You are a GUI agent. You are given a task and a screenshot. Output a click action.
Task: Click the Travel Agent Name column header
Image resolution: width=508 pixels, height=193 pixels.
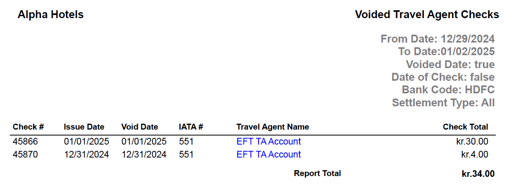point(273,127)
